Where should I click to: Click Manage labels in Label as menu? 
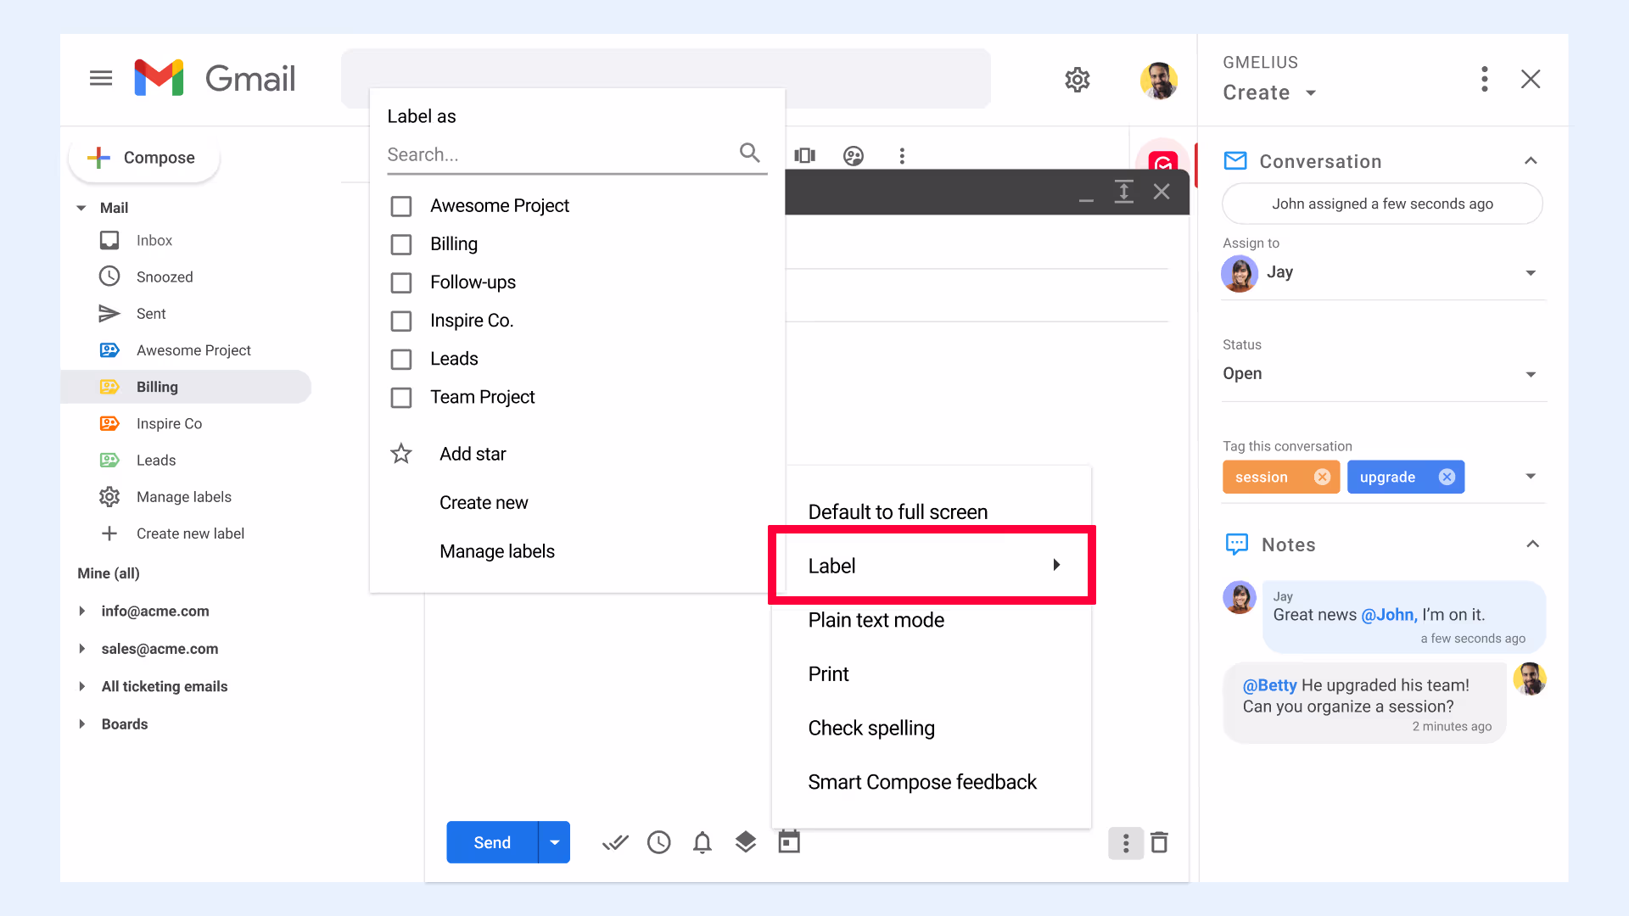pyautogui.click(x=497, y=551)
